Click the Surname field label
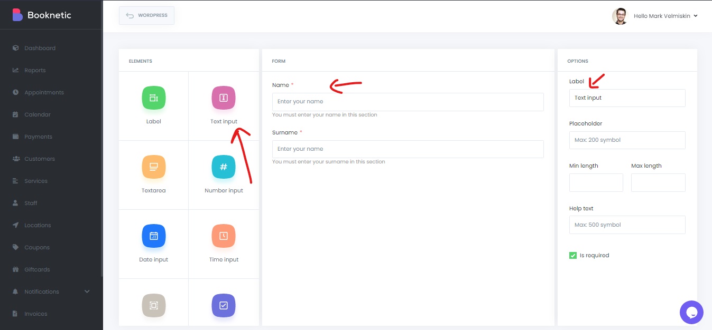Image resolution: width=712 pixels, height=330 pixels. [x=285, y=132]
